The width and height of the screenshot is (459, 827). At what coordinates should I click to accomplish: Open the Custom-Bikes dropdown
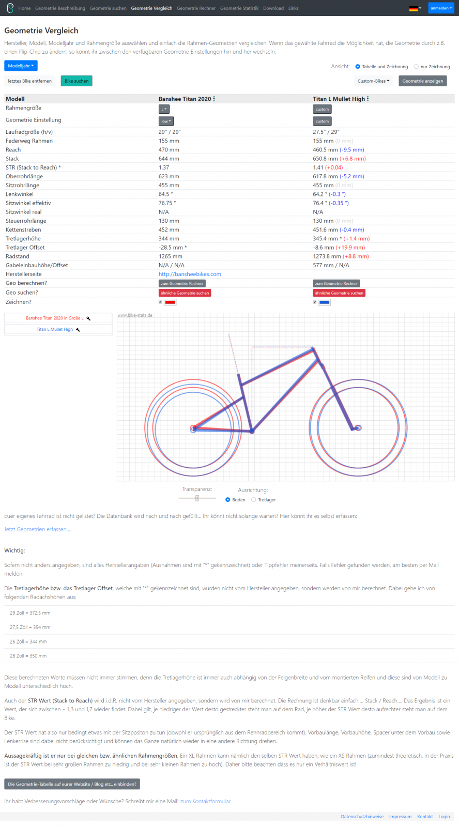pos(373,81)
